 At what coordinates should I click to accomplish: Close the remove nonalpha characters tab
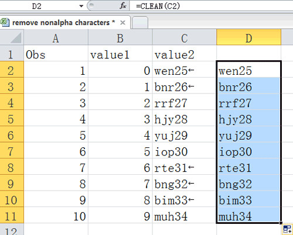122,23
